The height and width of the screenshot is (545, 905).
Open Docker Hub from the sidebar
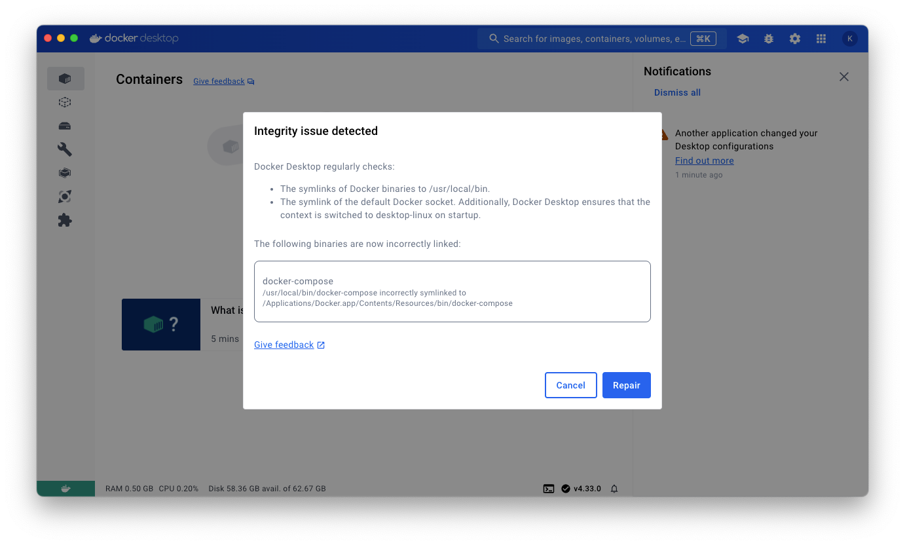tap(65, 172)
